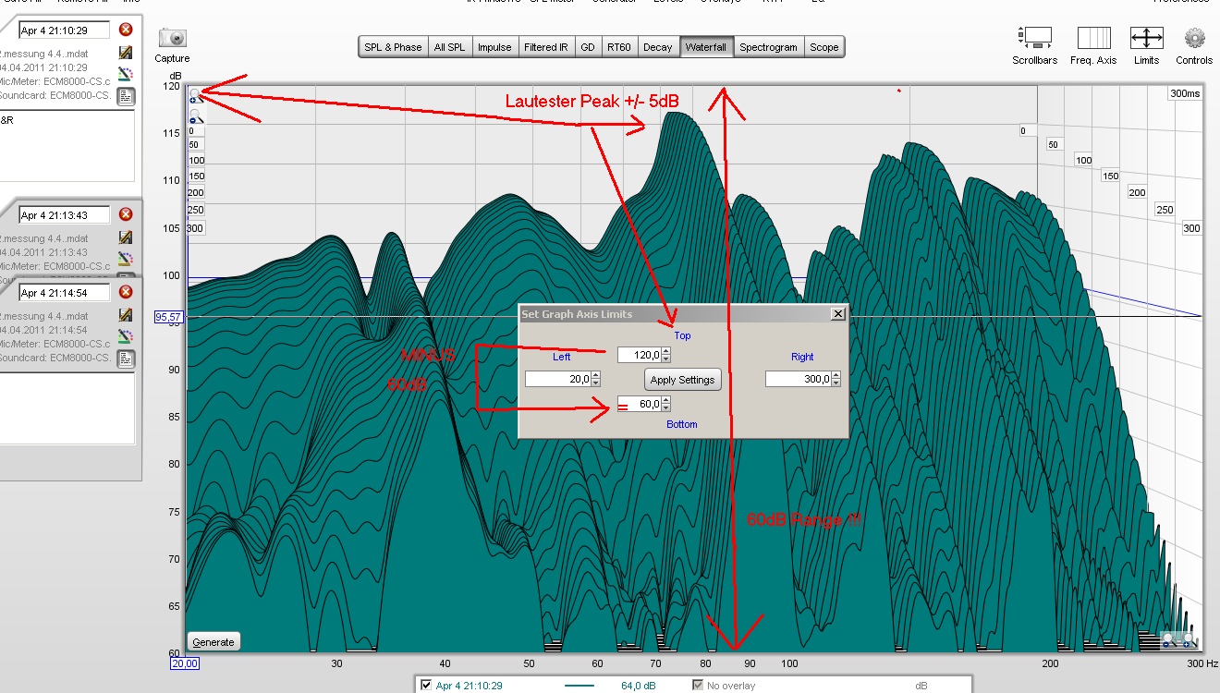Click the name field Apr 4 21:13:43

point(65,215)
